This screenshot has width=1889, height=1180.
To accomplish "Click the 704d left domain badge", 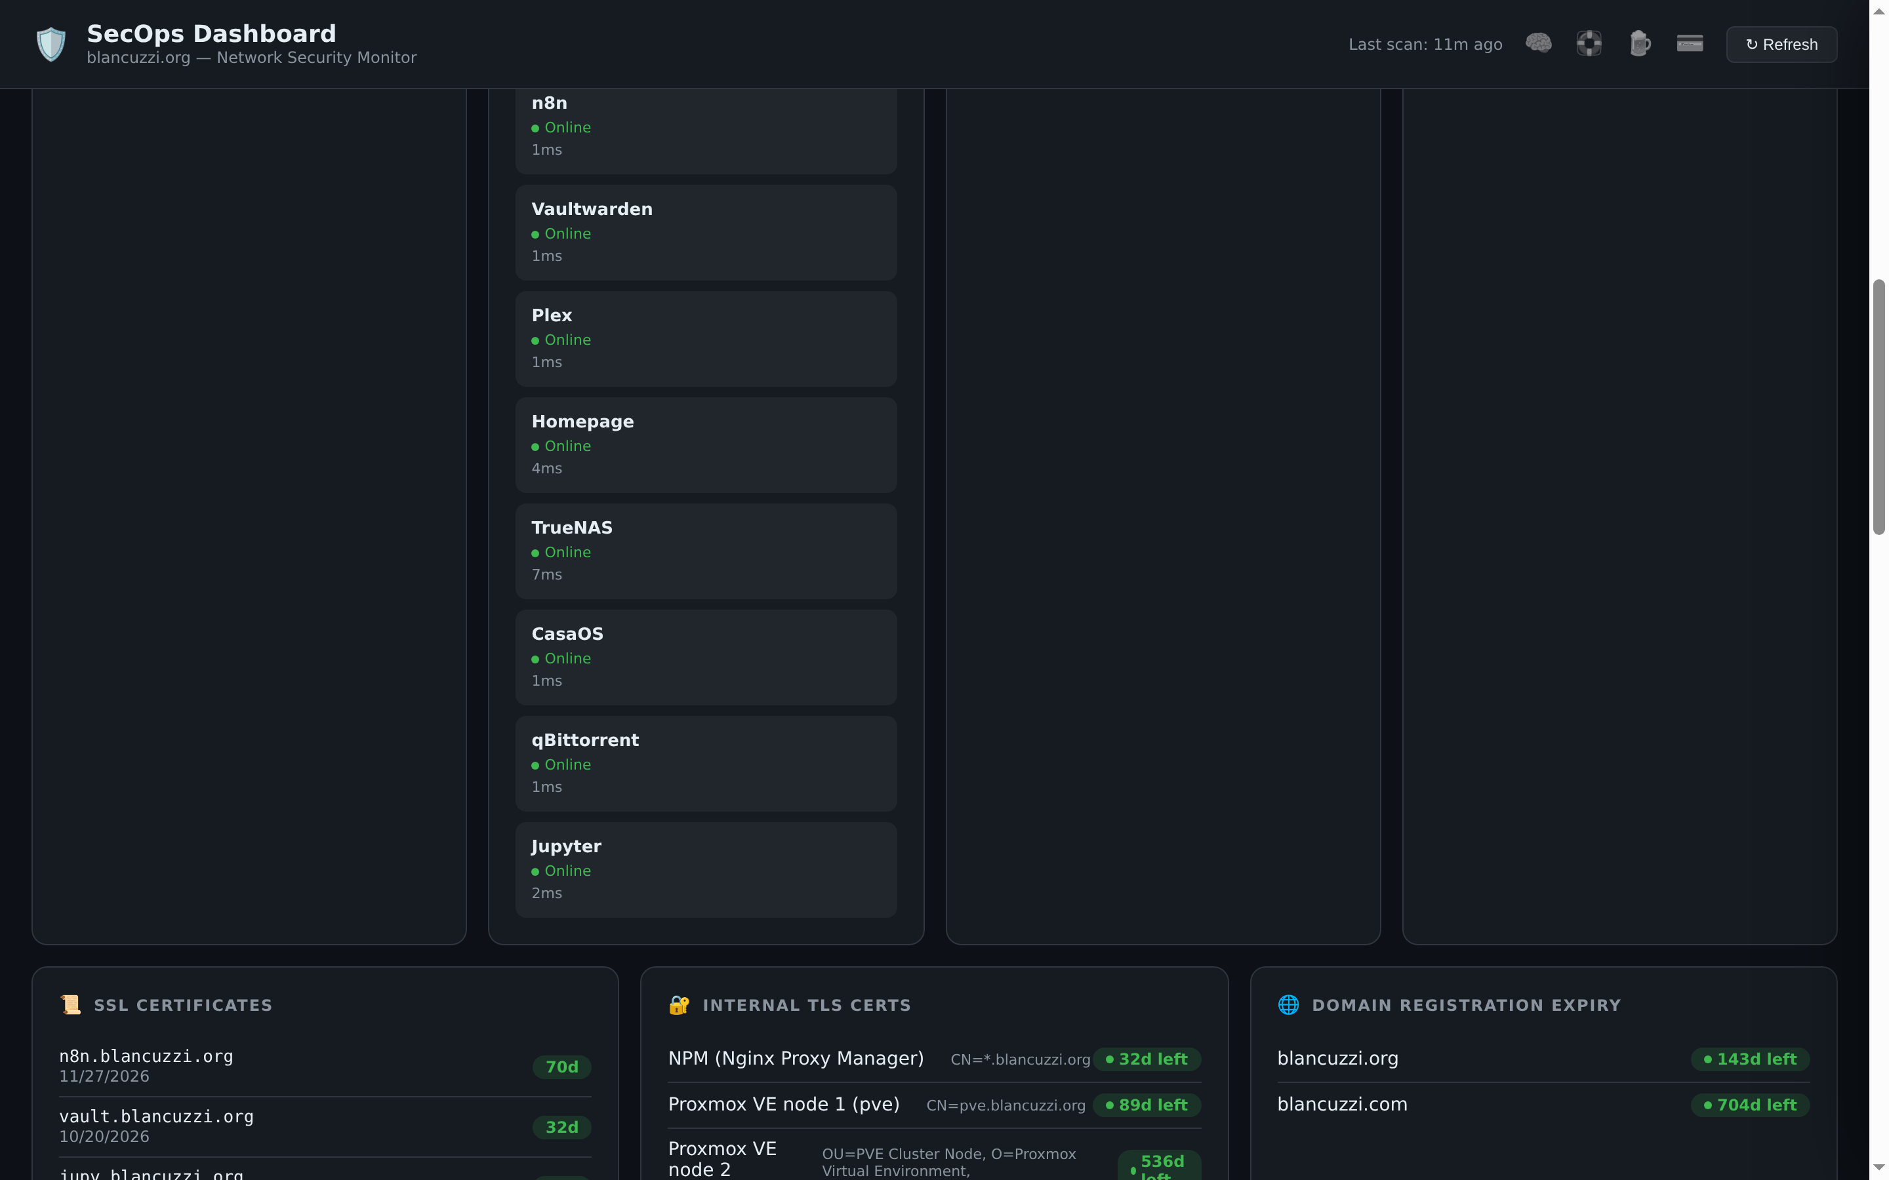I will [1750, 1105].
